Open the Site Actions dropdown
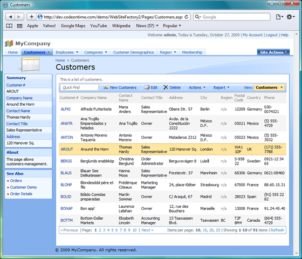 273,52
